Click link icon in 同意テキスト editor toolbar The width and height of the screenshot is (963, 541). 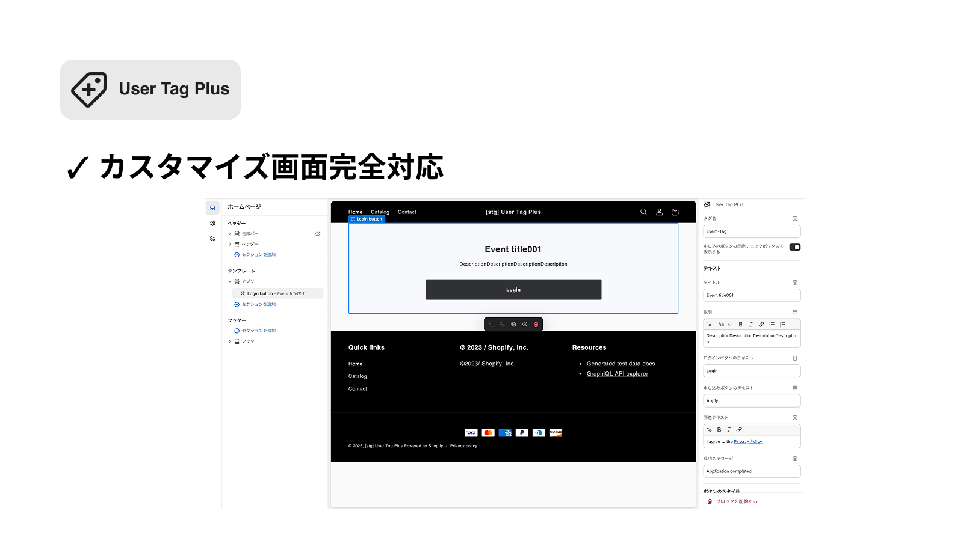(739, 430)
